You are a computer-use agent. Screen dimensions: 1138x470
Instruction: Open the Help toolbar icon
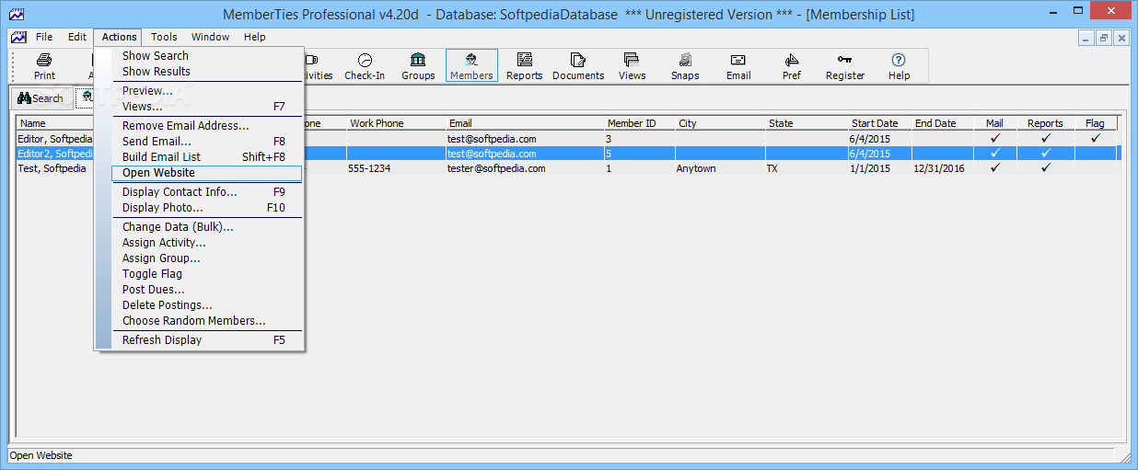[x=899, y=66]
